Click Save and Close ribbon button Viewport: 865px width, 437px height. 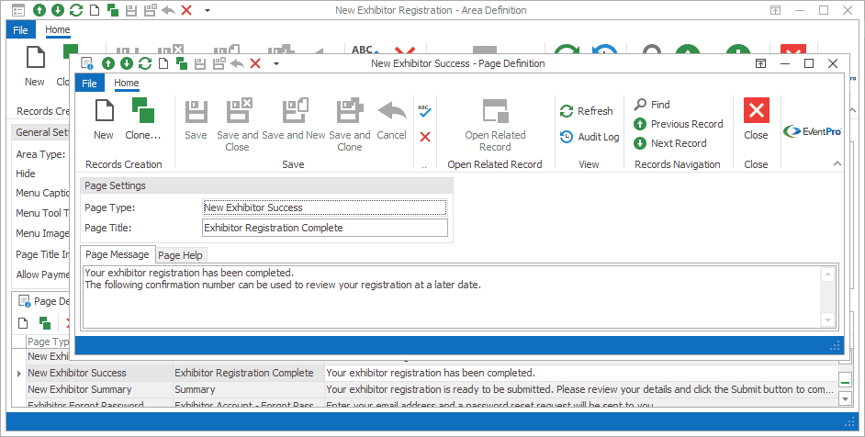pyautogui.click(x=237, y=125)
